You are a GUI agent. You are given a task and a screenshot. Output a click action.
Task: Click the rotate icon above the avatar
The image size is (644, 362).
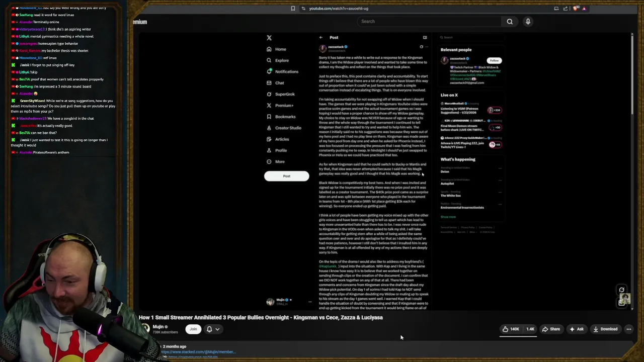[622, 290]
